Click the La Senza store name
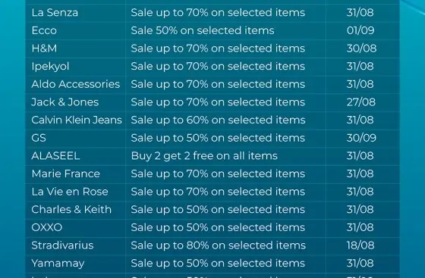The image size is (425, 278). (55, 13)
